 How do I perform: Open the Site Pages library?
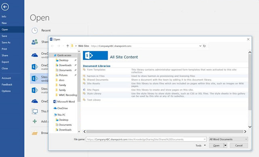pos(93,90)
